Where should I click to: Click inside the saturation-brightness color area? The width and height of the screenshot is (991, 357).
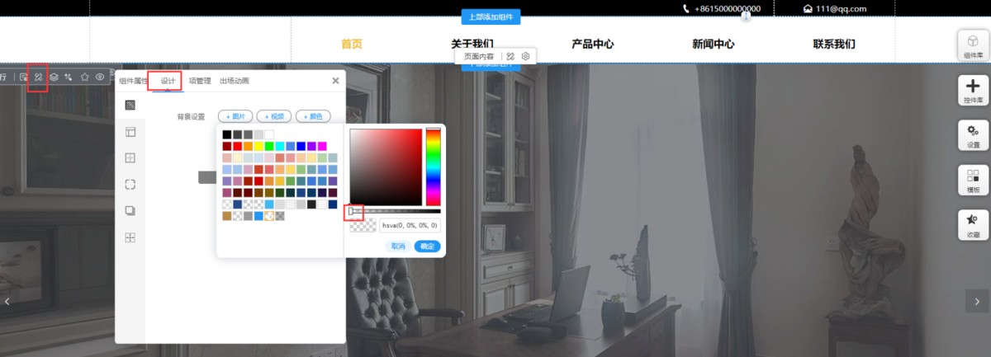[x=386, y=167]
